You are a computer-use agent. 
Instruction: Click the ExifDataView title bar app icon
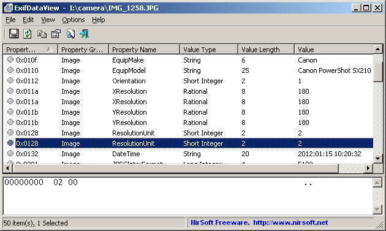click(x=8, y=8)
